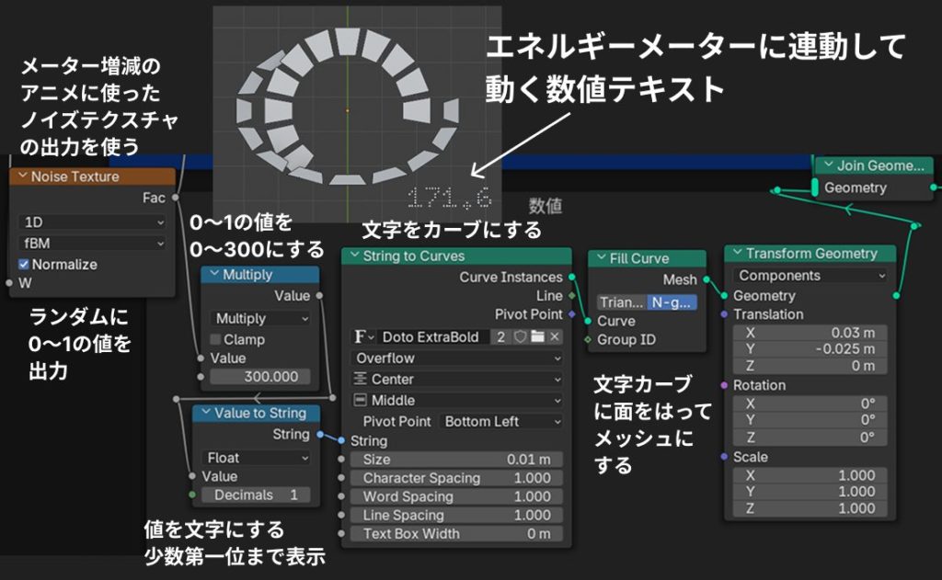The image size is (942, 580).
Task: Collapse the String to Curves node header
Action: point(353,256)
